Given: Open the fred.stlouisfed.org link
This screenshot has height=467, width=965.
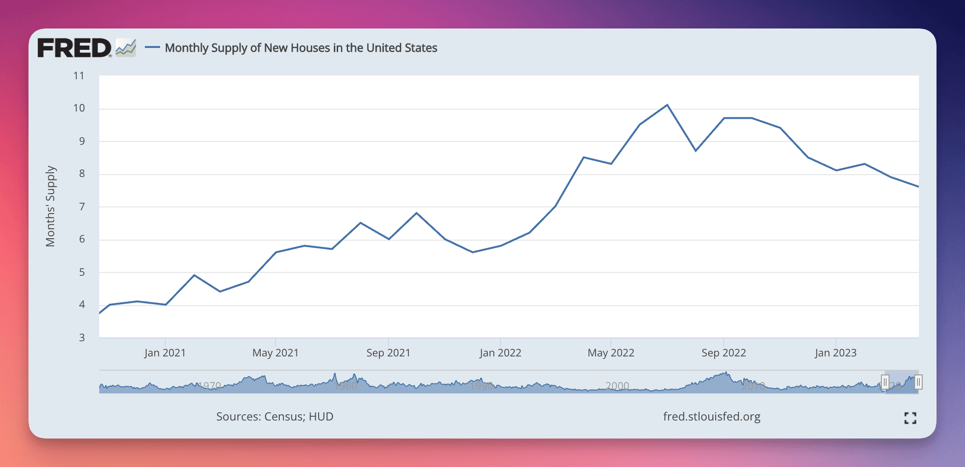Looking at the screenshot, I should (711, 417).
